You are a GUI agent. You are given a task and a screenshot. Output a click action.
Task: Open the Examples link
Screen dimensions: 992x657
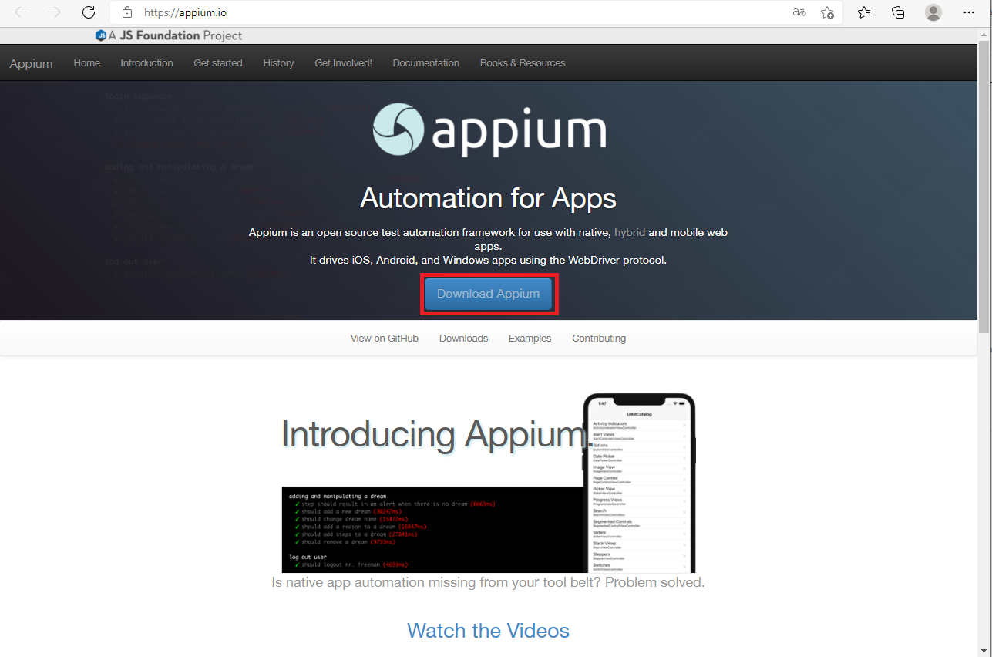tap(530, 339)
